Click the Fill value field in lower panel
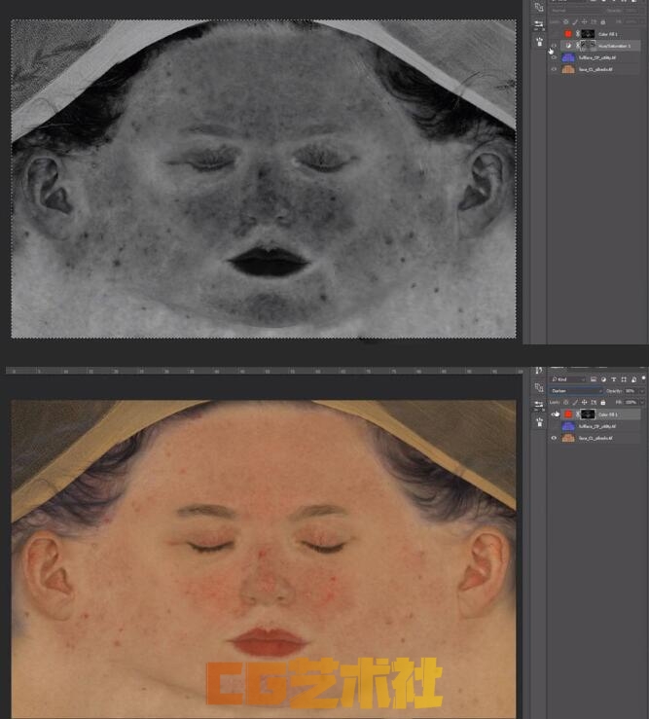This screenshot has width=649, height=719. tap(631, 402)
